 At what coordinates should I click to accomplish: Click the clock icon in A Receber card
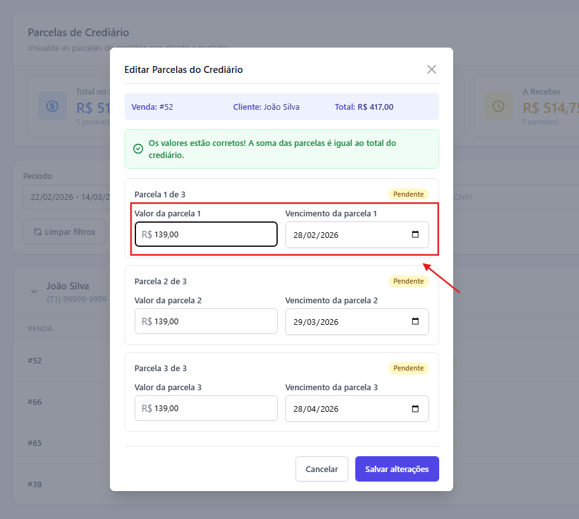click(x=498, y=106)
